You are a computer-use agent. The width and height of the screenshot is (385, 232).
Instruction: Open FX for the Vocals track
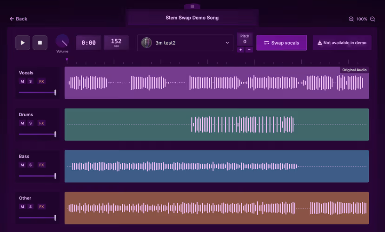41,81
